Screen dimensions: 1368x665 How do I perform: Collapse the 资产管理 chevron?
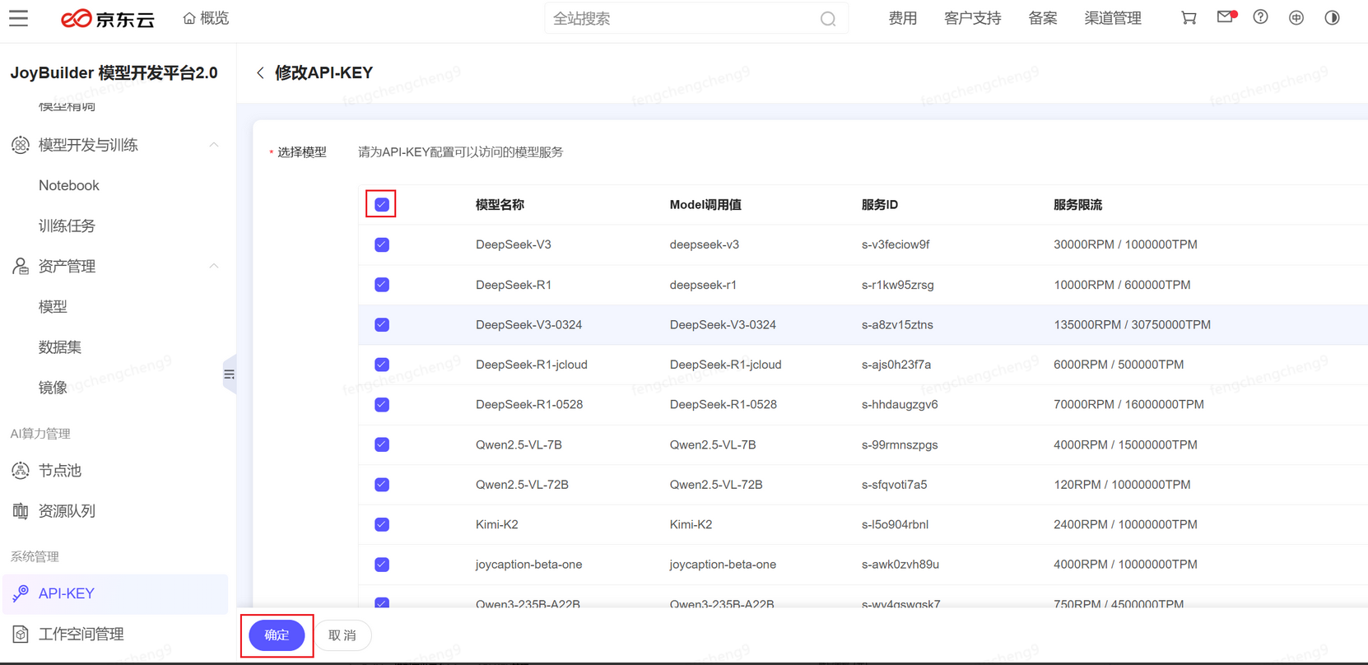[x=214, y=266]
